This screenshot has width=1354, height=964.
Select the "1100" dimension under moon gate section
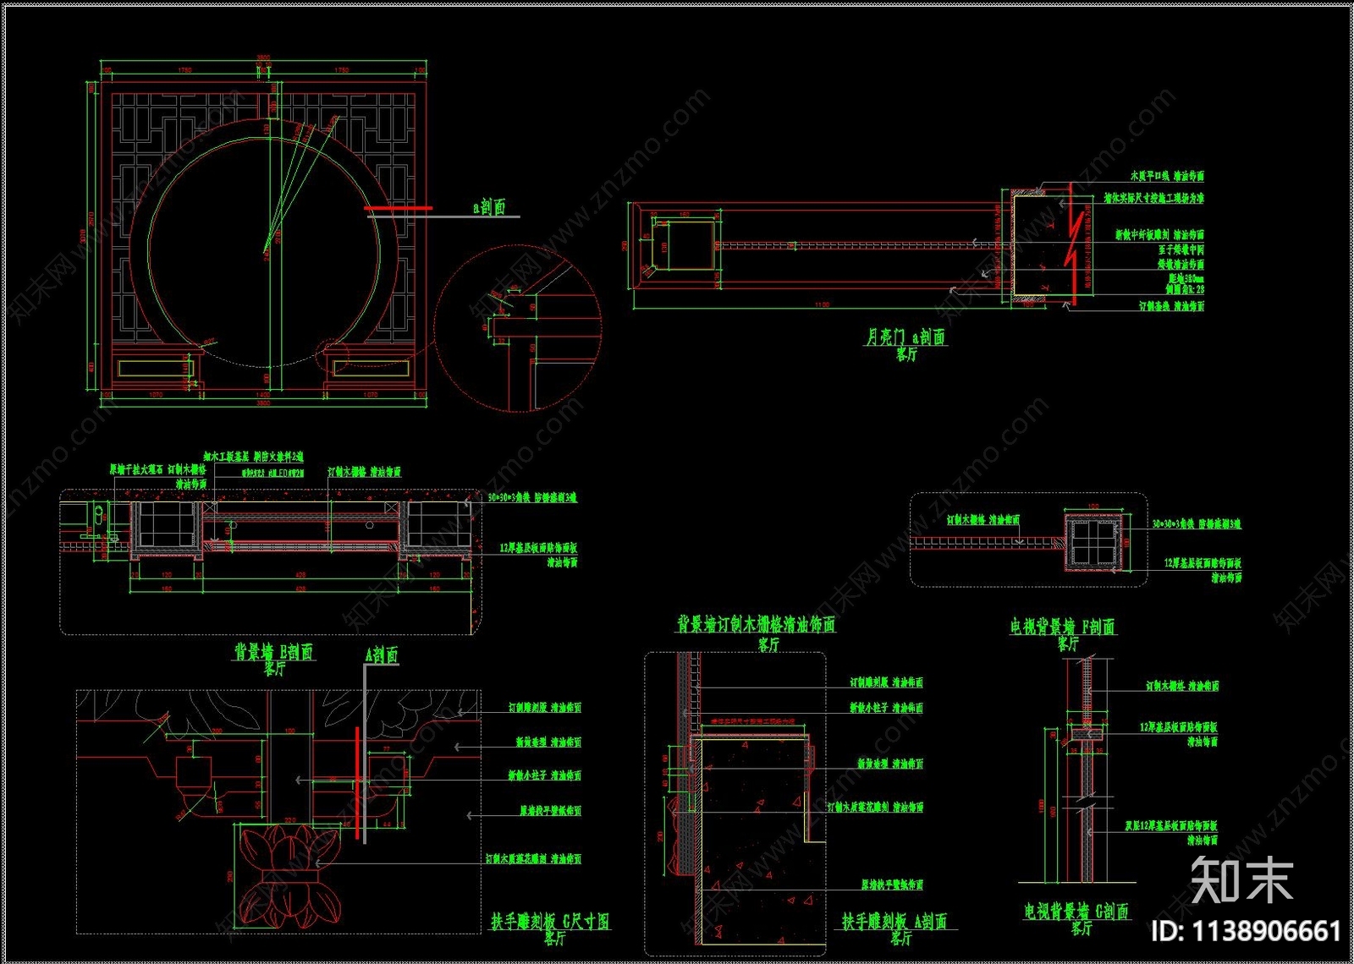822,304
